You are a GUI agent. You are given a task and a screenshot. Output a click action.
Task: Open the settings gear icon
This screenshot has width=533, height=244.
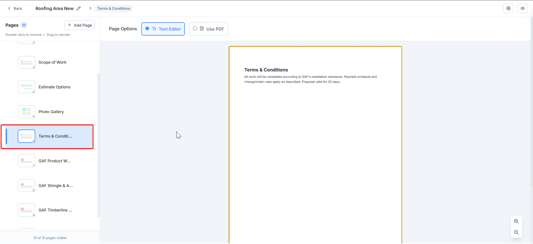point(508,8)
